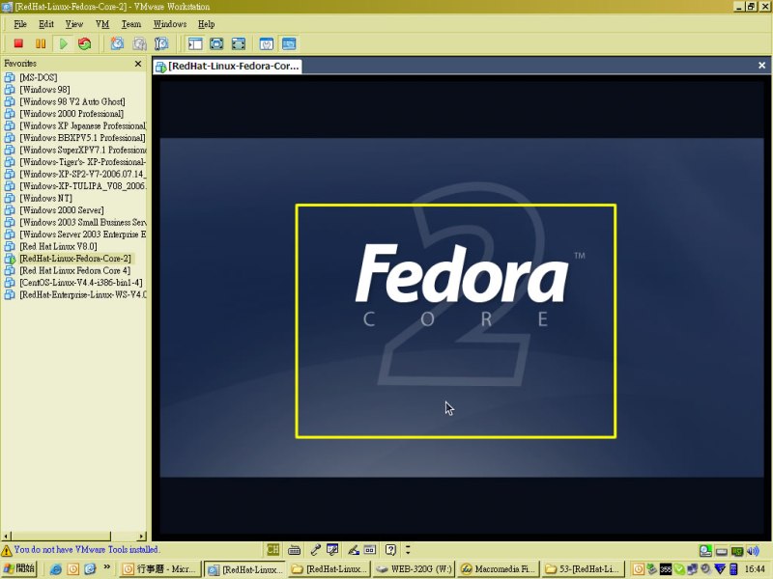Screen dimensions: 773x579
Task: Open the Windows menu
Action: pos(170,24)
